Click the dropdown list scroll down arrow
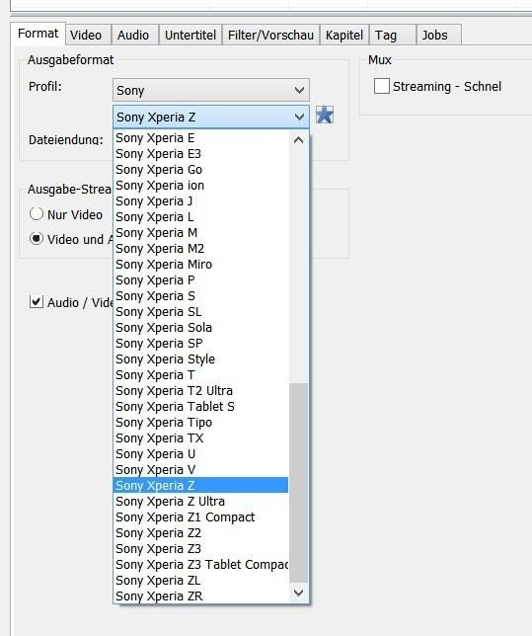 click(x=298, y=593)
